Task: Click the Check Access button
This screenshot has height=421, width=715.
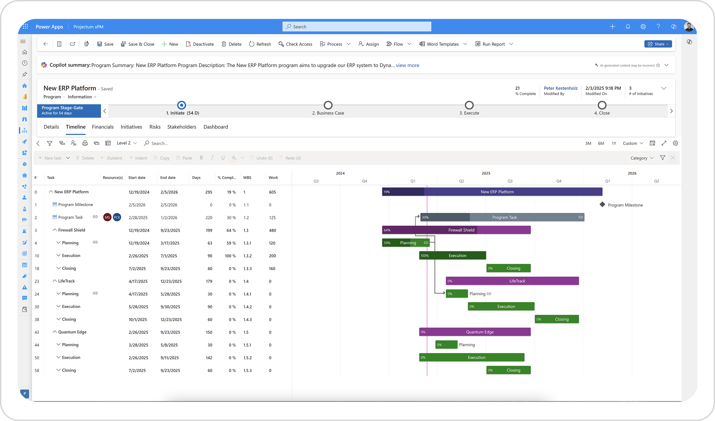Action: click(x=295, y=44)
